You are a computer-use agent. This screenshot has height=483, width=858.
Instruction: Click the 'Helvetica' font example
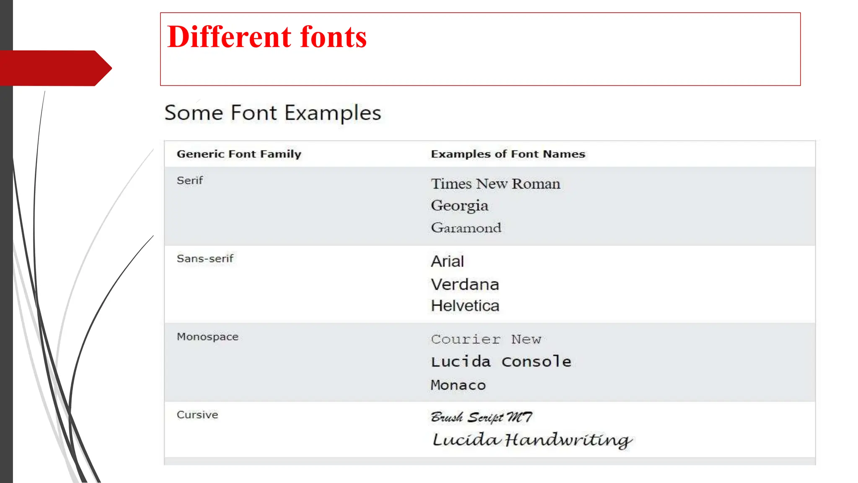(x=465, y=306)
